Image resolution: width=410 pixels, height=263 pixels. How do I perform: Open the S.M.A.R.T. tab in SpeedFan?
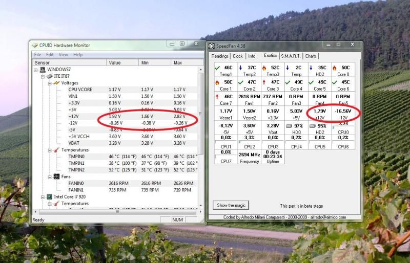point(291,56)
